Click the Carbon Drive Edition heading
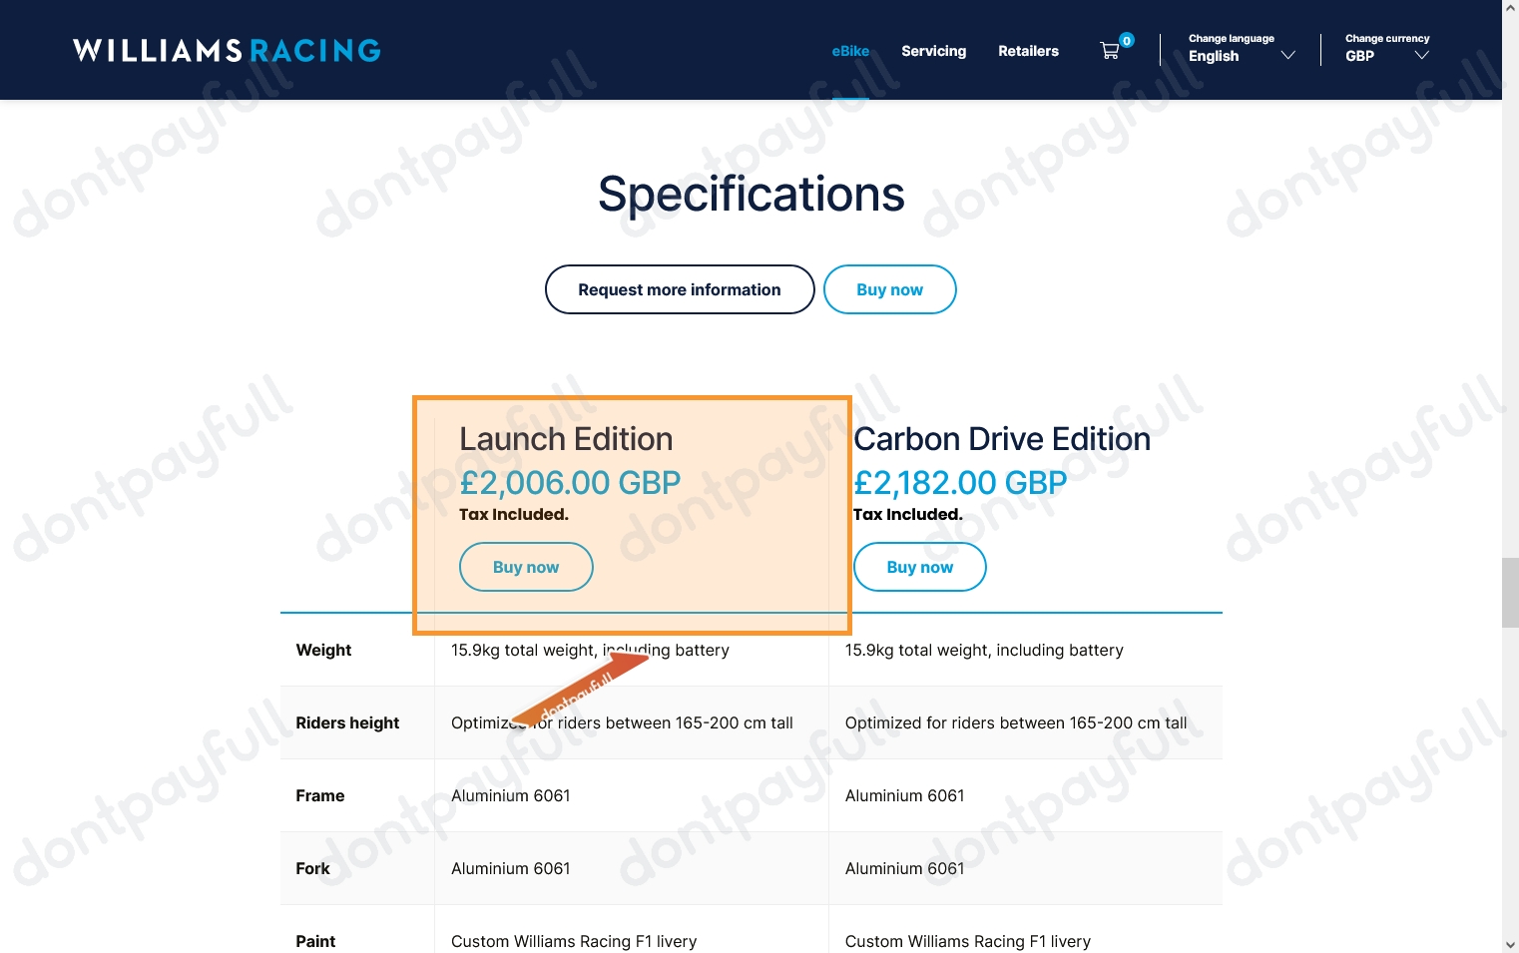This screenshot has height=953, width=1519. [x=1002, y=439]
